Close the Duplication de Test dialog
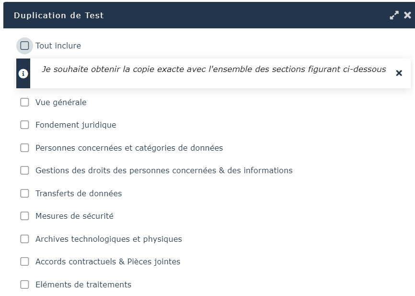The image size is (415, 296). [407, 15]
